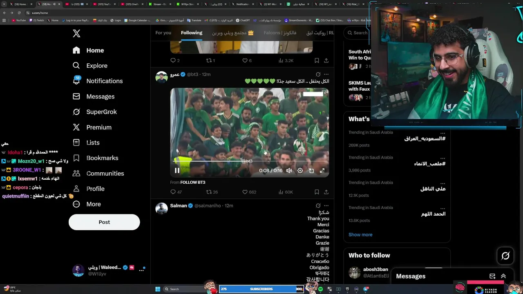
Task: Click Show more under trends
Action: tap(360, 235)
